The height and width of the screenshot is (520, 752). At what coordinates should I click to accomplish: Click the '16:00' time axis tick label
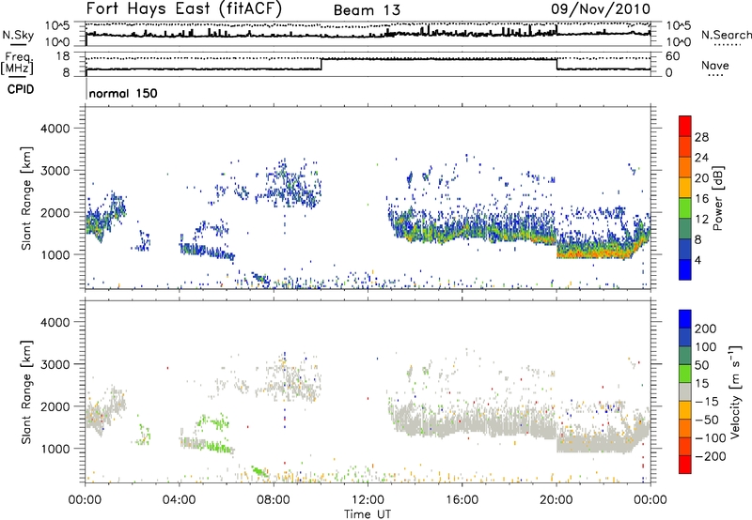click(462, 500)
